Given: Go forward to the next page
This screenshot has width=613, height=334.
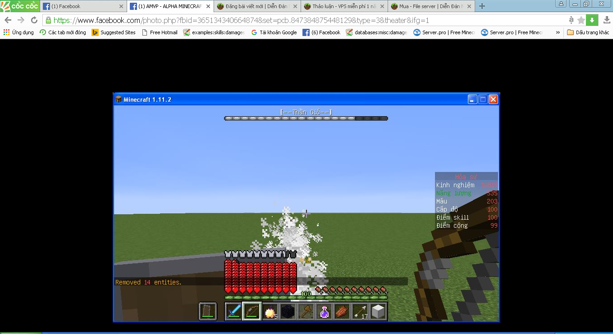Looking at the screenshot, I should (x=21, y=20).
